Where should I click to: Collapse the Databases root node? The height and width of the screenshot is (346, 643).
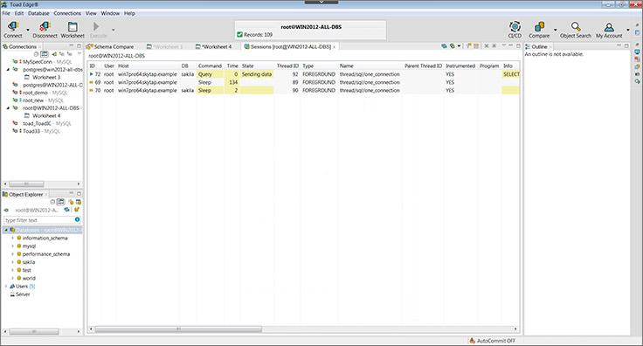point(6,230)
